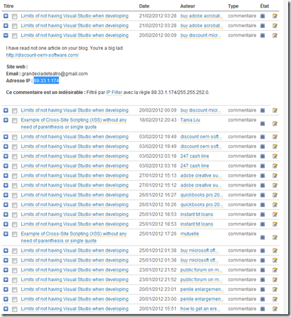Click status icon of 20/01/2012 15:51 comment

pyautogui.click(x=263, y=309)
